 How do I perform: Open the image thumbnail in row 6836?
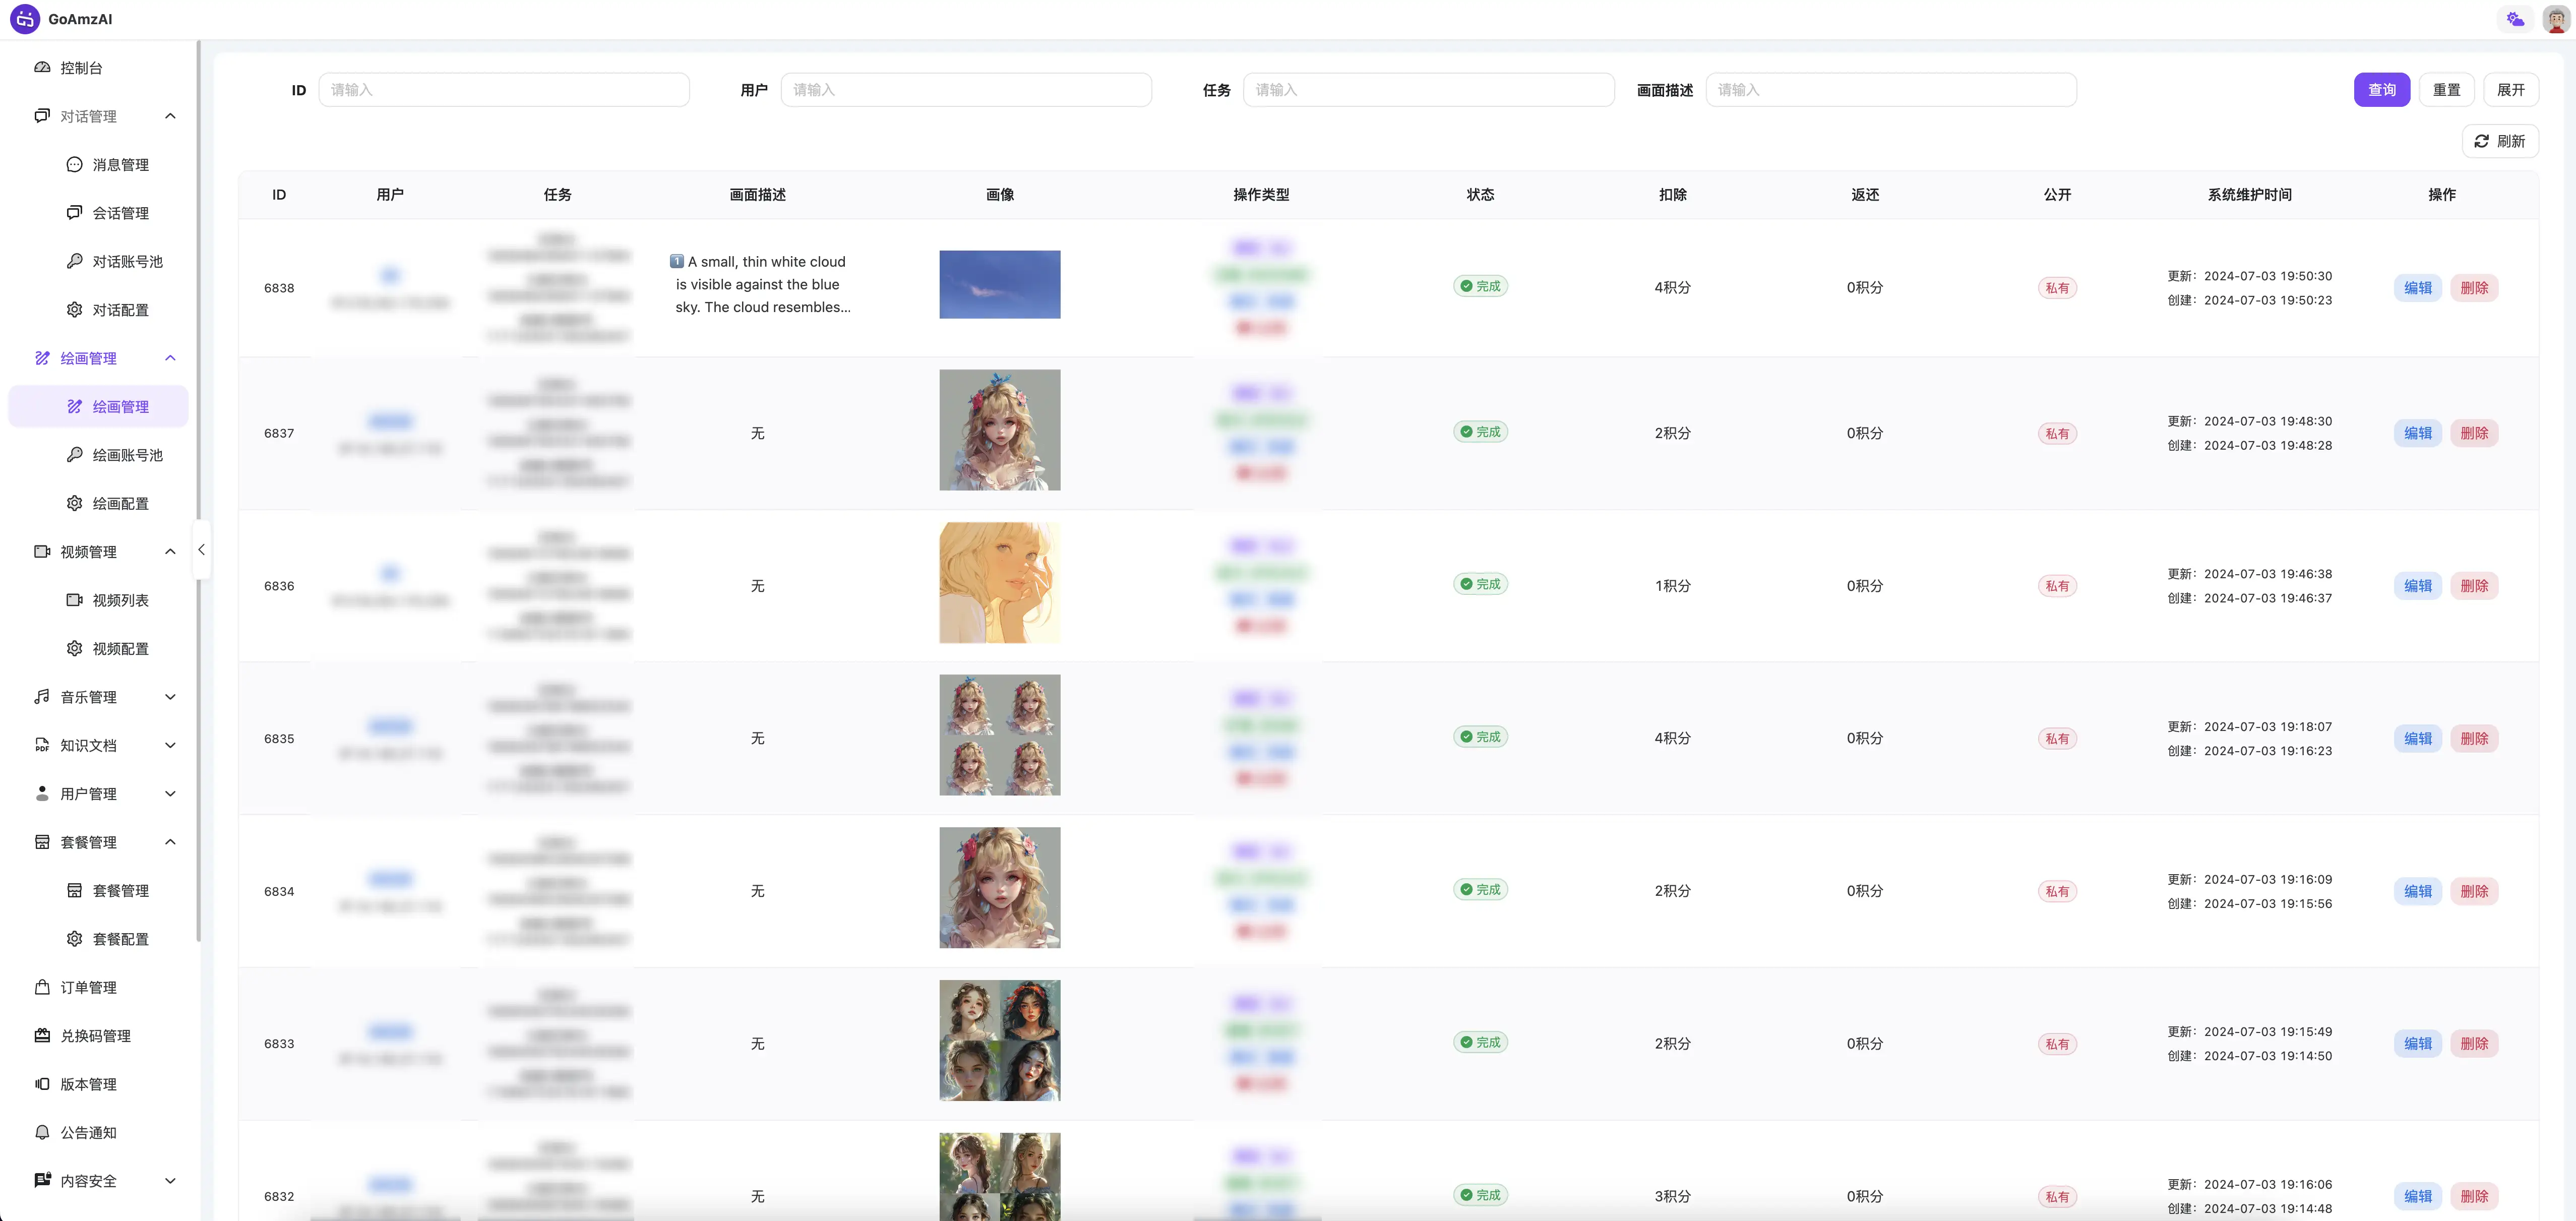1000,583
